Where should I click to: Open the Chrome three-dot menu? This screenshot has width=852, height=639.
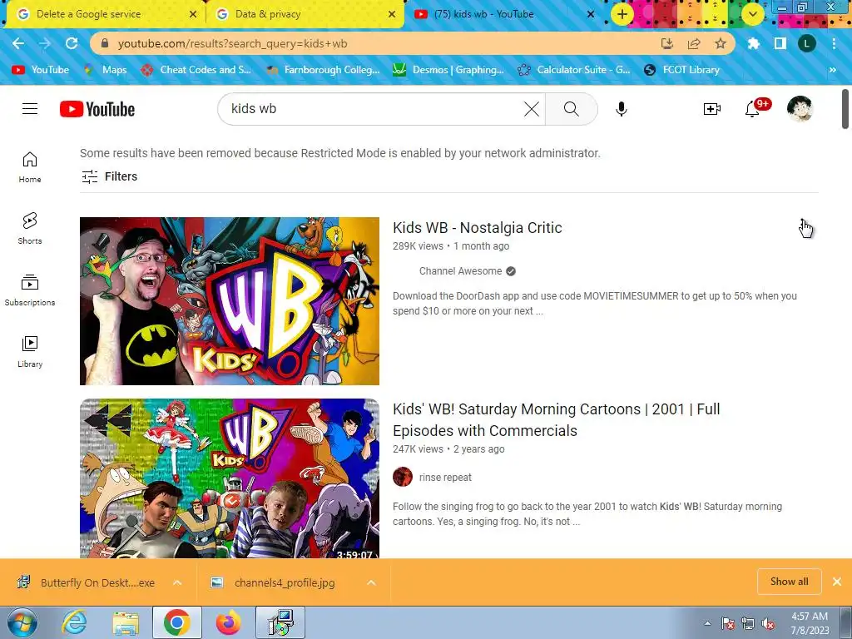(x=834, y=43)
